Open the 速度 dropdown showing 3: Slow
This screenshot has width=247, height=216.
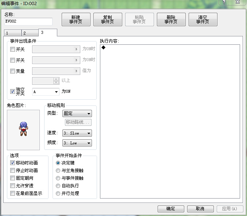[77, 133]
